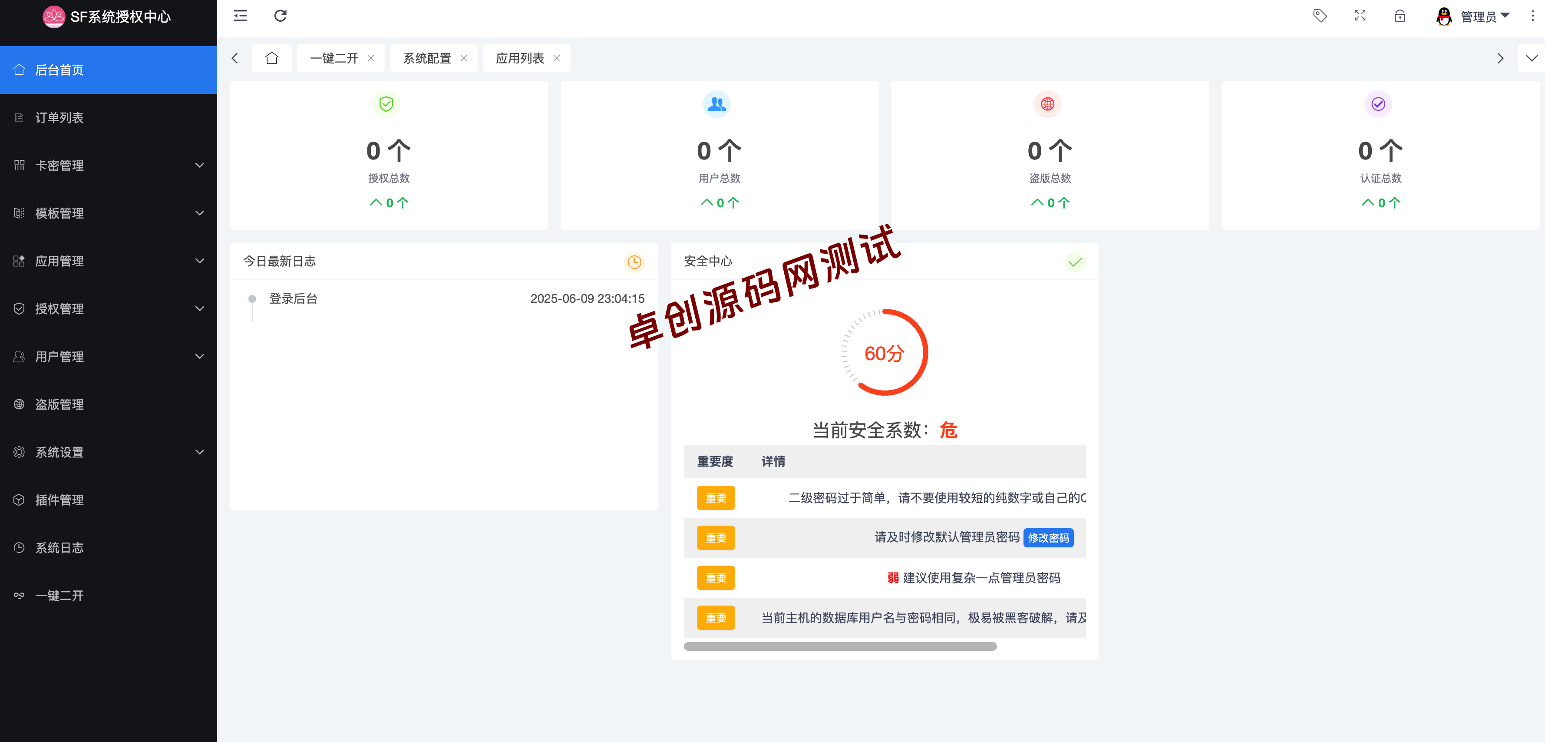Viewport: 1545px width, 742px height.
Task: Click the purple check icon for 认证总数
Action: 1378,104
